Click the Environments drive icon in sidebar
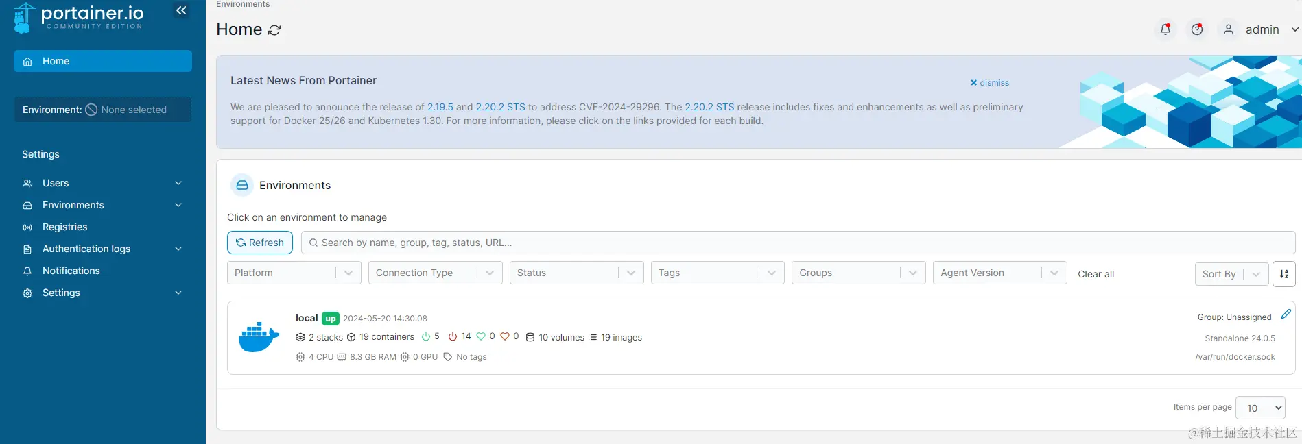1302x444 pixels. pos(27,206)
